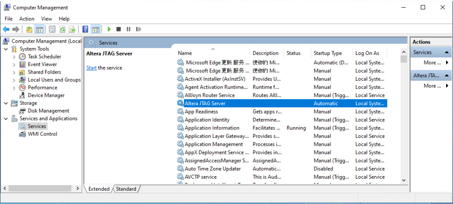Screen dimensions: 453x204
Task: Select Device Manager in the tree
Action: (x=46, y=96)
